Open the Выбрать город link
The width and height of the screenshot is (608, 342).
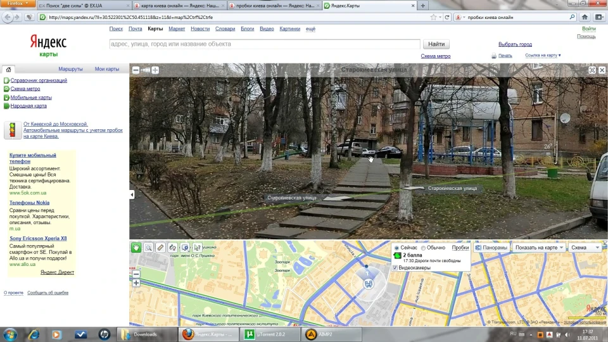pyautogui.click(x=515, y=44)
